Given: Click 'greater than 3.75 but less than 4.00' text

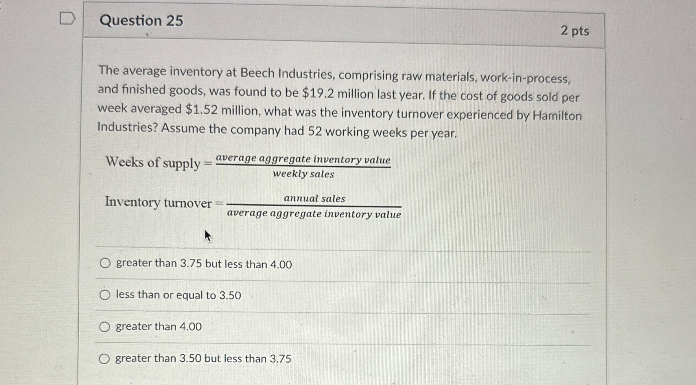Looking at the screenshot, I should click(203, 263).
